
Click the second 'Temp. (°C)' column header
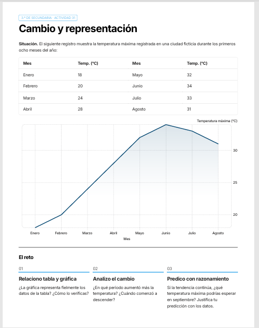pyautogui.click(x=197, y=63)
